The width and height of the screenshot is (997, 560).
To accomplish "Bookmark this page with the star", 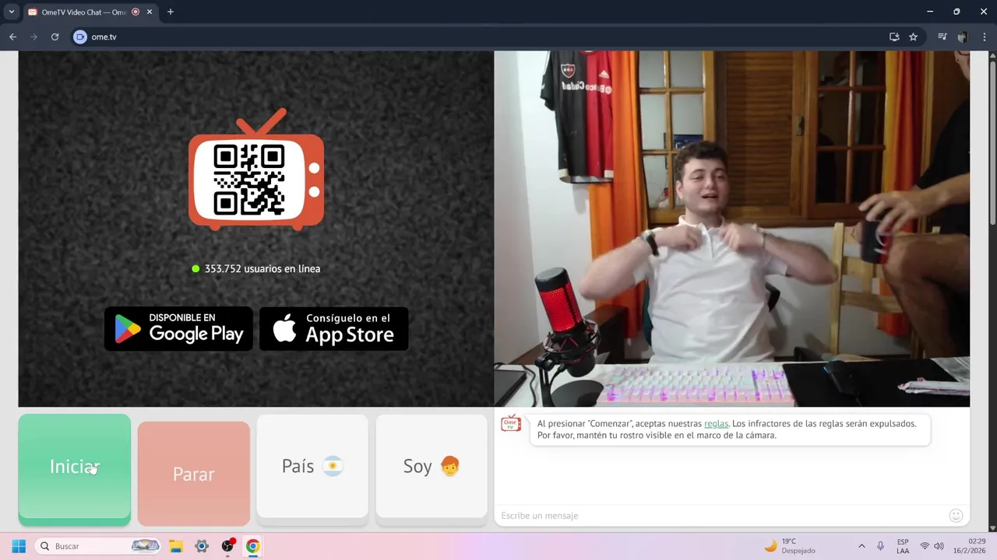I will point(913,37).
